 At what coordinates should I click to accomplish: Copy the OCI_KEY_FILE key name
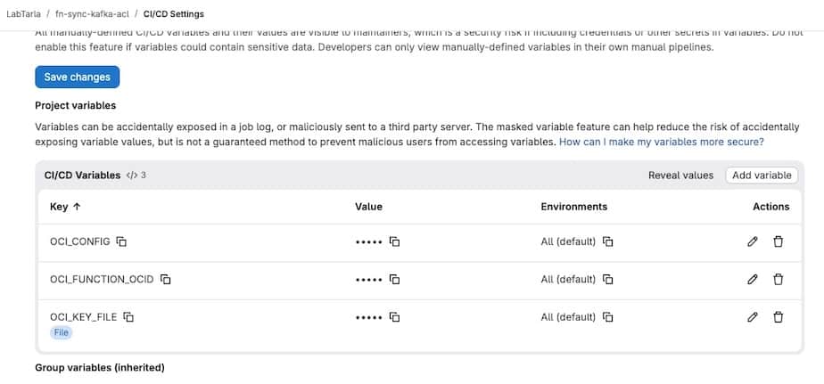(128, 317)
